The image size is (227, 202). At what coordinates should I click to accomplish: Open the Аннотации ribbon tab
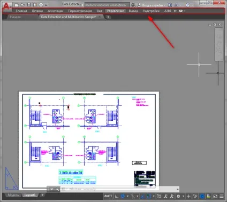pyautogui.click(x=56, y=11)
